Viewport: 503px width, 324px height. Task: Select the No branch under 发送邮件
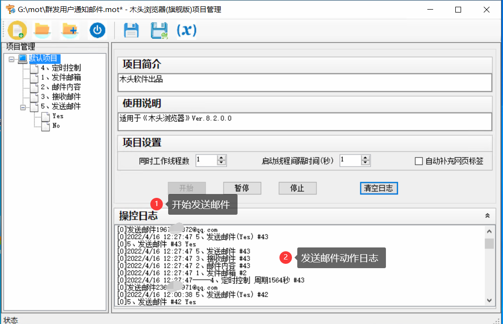pos(56,126)
